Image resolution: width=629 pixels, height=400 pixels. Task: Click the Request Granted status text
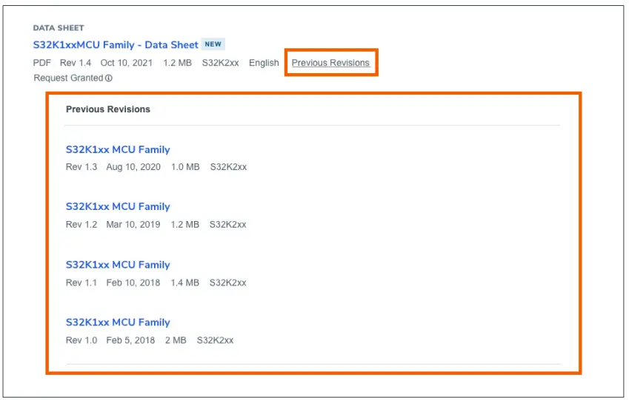(68, 78)
